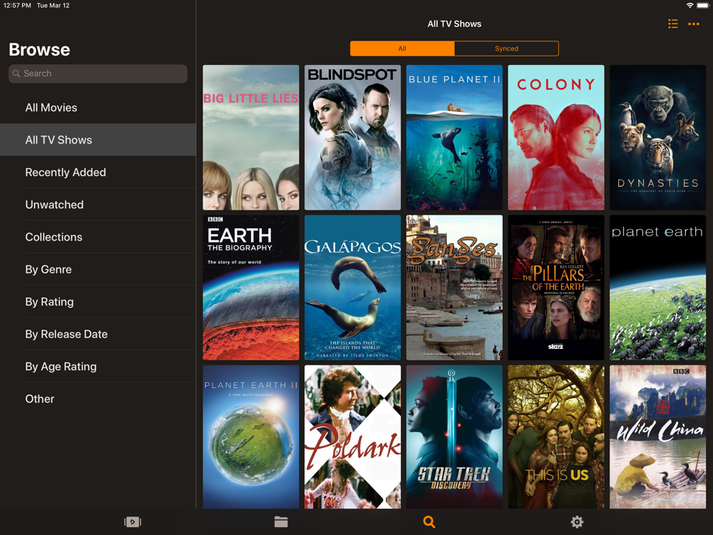Tap the status bar date Tue Mar 12
The width and height of the screenshot is (713, 535).
[x=53, y=6]
